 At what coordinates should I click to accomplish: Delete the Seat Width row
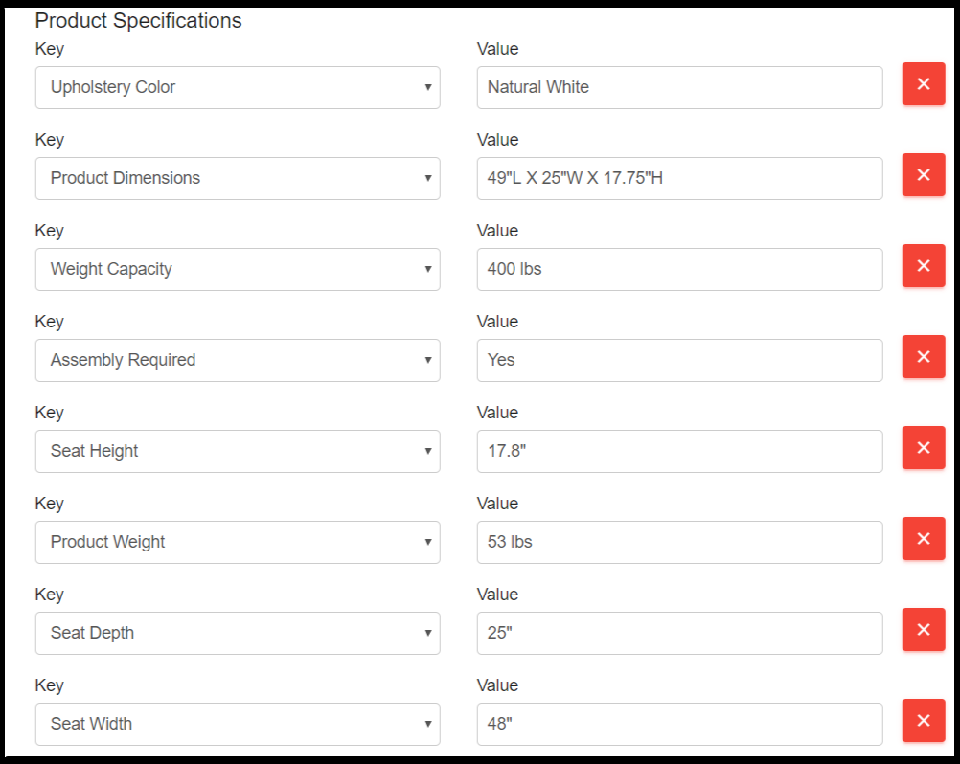(924, 721)
